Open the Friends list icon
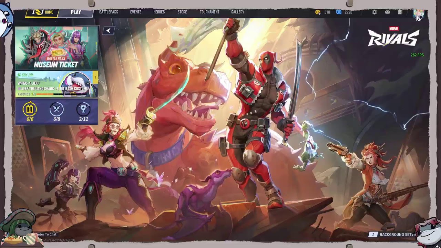 [x=400, y=12]
